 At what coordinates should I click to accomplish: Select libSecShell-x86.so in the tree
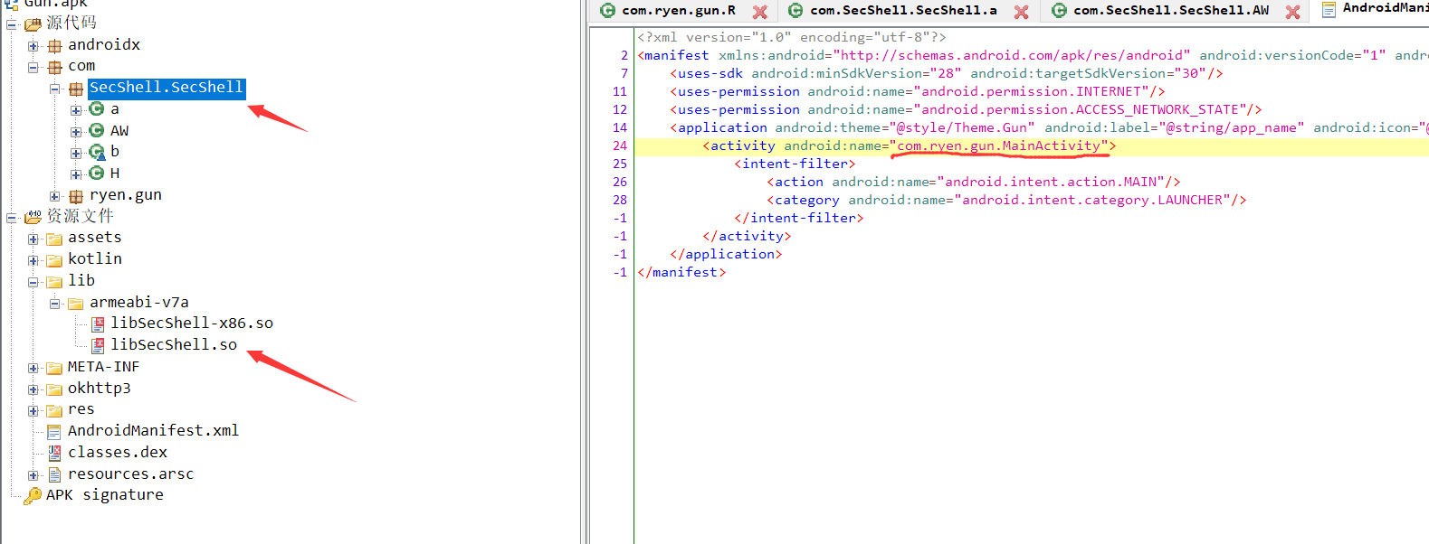coord(192,324)
